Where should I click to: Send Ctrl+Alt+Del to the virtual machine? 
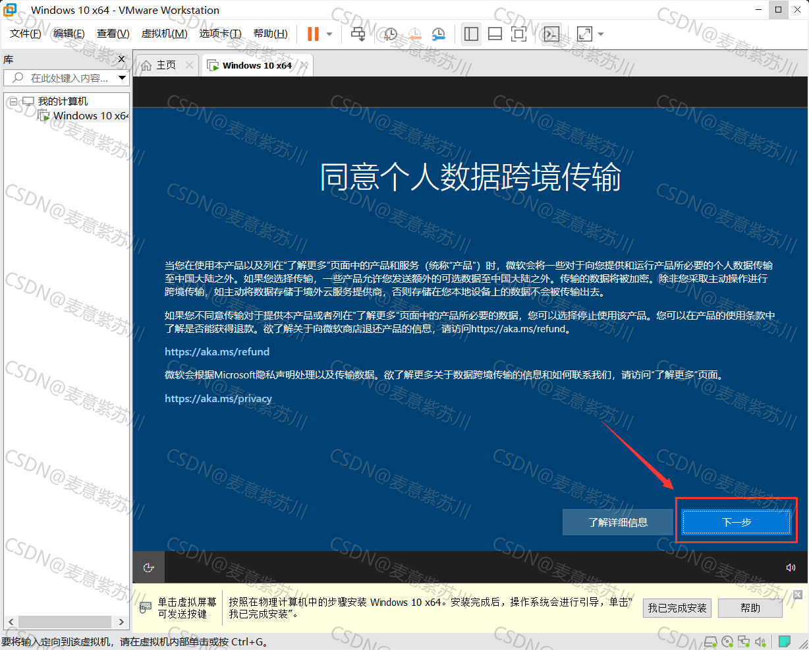(x=358, y=34)
